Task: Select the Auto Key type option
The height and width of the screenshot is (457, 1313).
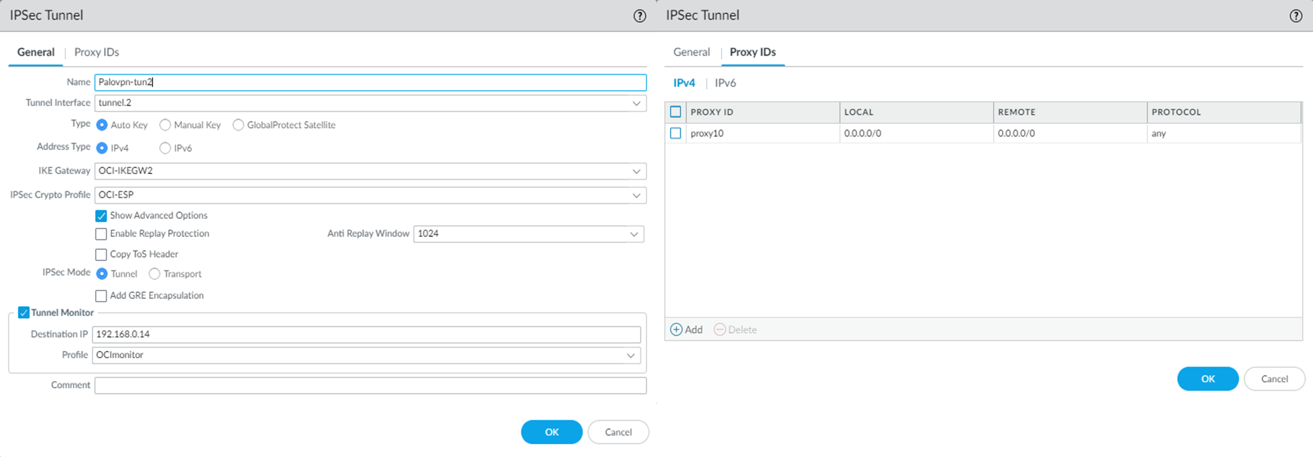Action: (x=102, y=125)
